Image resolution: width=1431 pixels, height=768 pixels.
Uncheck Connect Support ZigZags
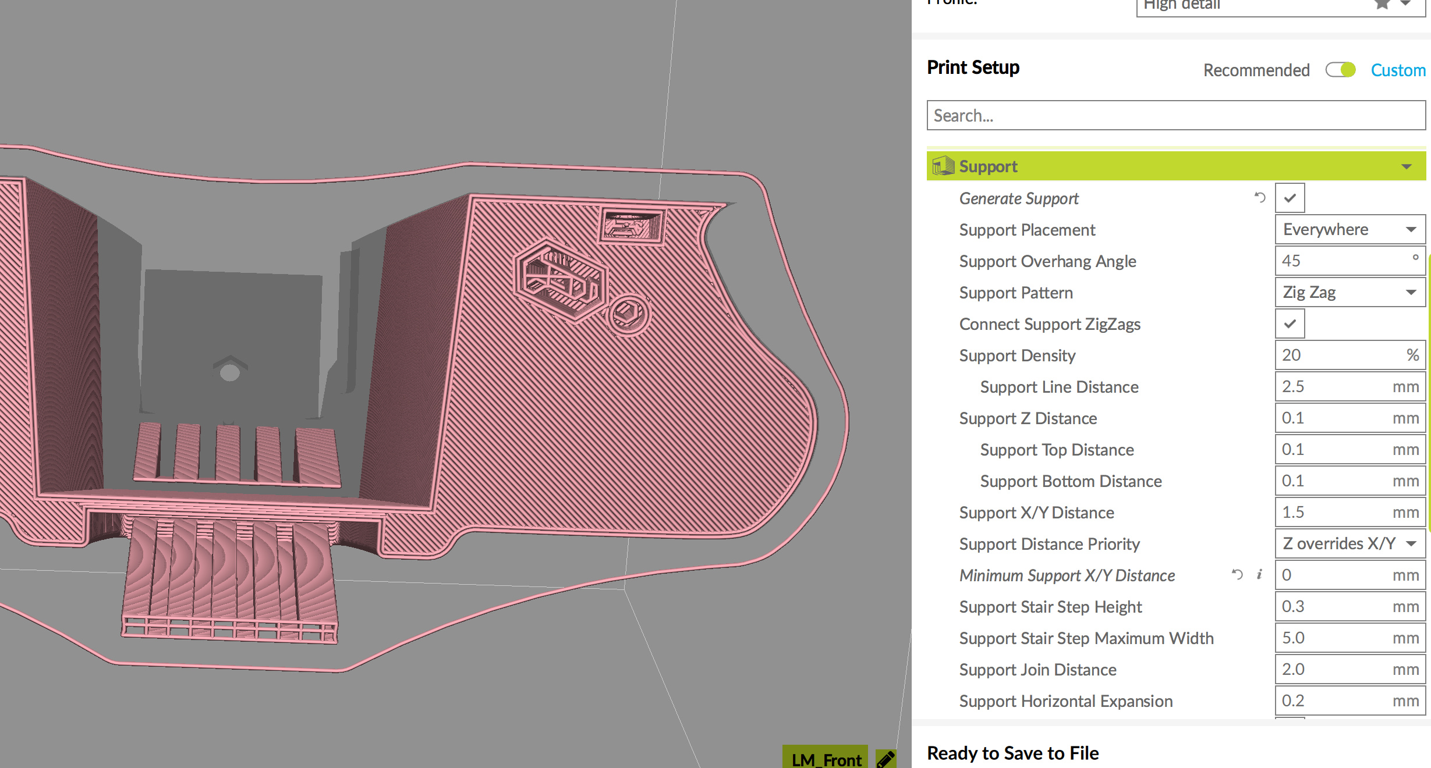click(1290, 323)
